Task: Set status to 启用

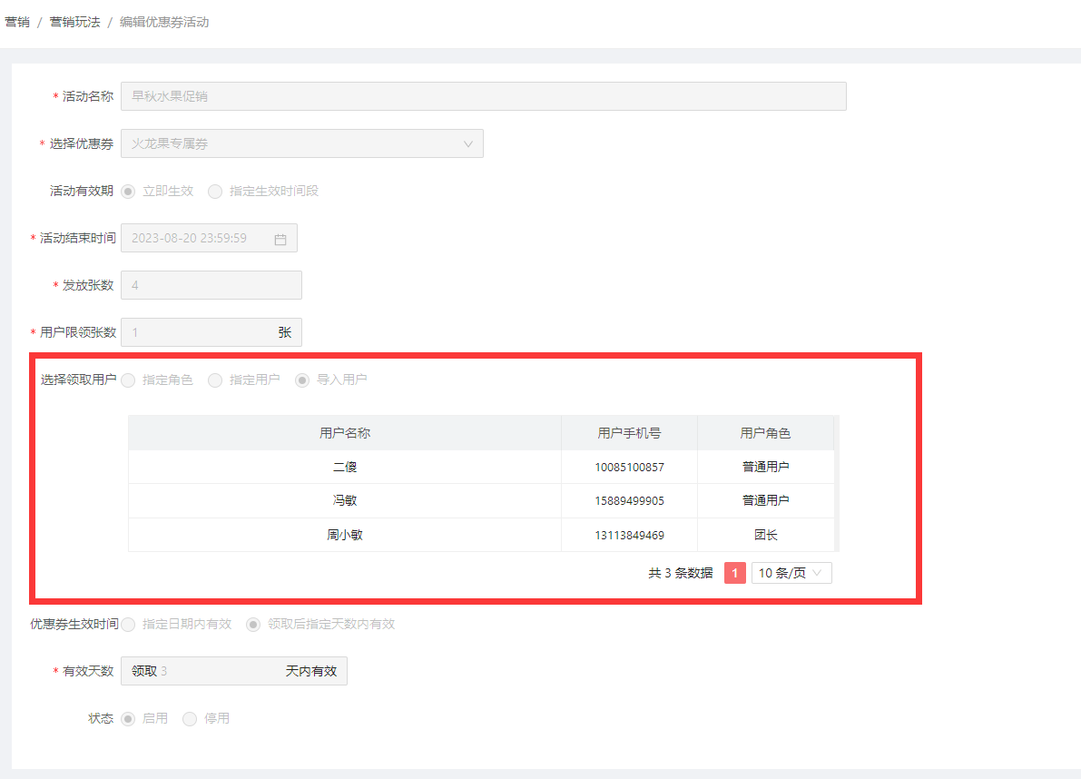Action: [x=128, y=719]
